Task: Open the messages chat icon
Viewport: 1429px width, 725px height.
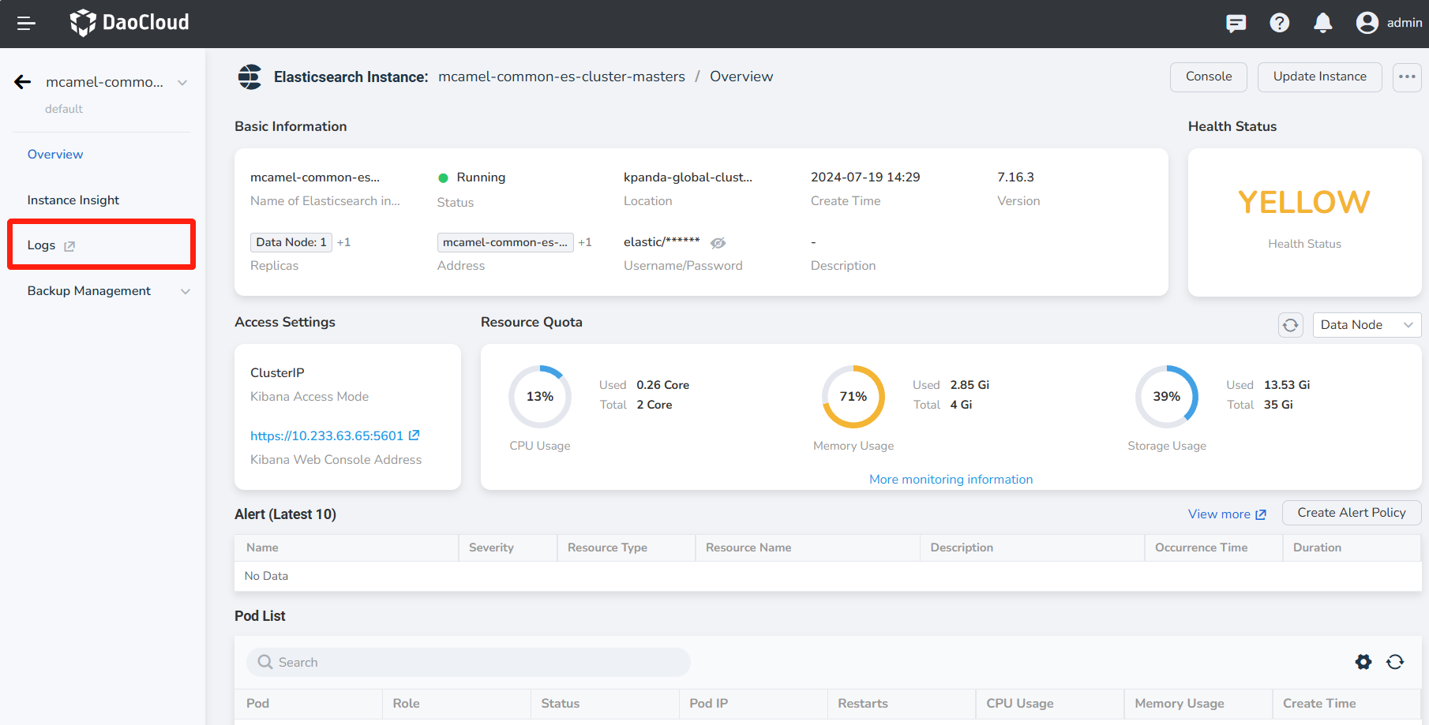Action: tap(1236, 24)
